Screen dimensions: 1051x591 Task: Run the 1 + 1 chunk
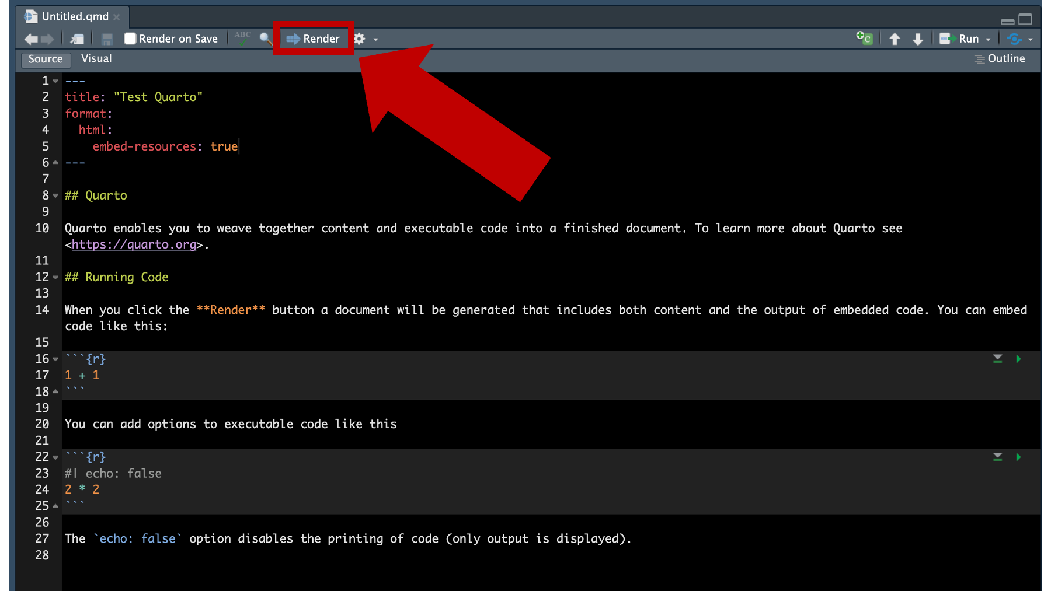tap(1019, 359)
